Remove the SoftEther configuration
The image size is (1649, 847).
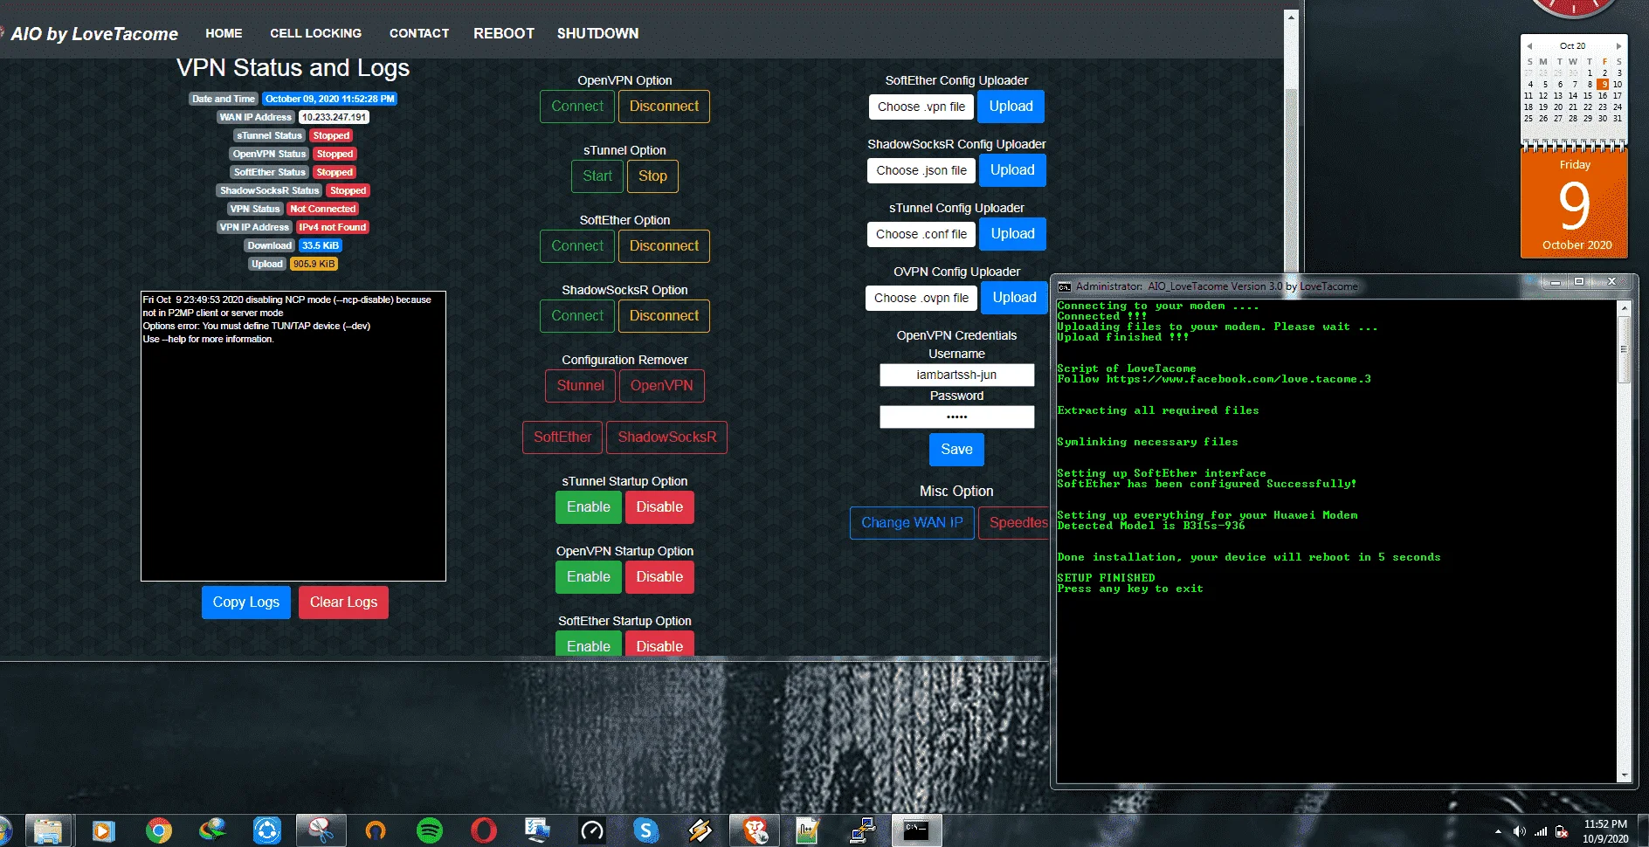(562, 437)
